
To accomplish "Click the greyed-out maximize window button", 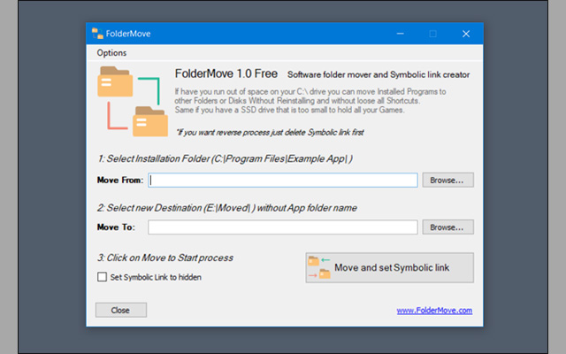I will [x=432, y=34].
